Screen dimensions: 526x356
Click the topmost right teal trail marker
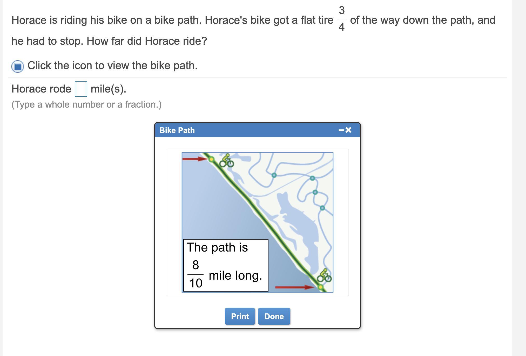coord(312,178)
